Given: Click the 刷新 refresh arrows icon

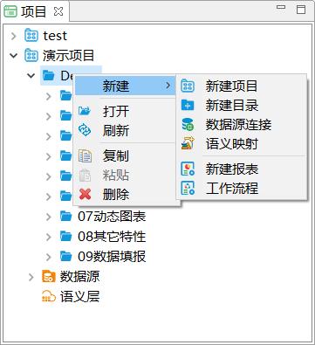Looking at the screenshot, I should [85, 130].
